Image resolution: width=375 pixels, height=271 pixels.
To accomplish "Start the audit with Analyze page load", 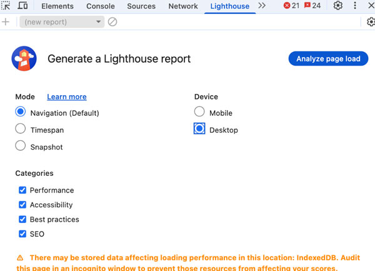I will (328, 59).
